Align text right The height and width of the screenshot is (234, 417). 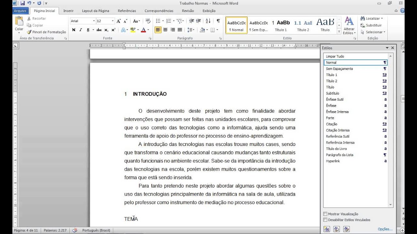pos(172,30)
